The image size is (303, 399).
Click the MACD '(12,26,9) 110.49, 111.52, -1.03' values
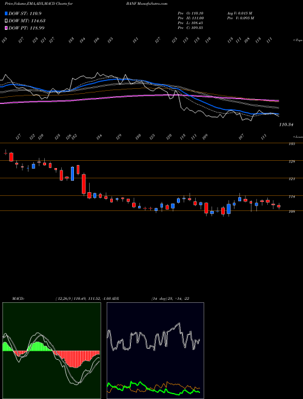click(x=82, y=299)
